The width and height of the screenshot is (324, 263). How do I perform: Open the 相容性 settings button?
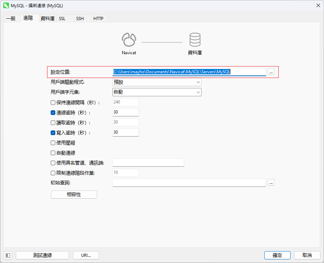click(x=74, y=195)
